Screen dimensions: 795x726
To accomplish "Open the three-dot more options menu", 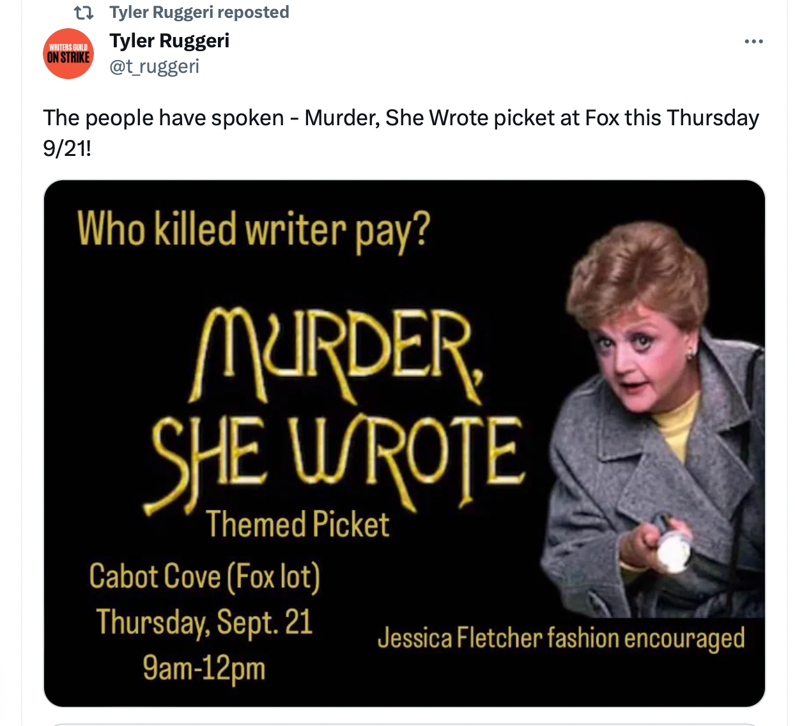I will coord(753,42).
